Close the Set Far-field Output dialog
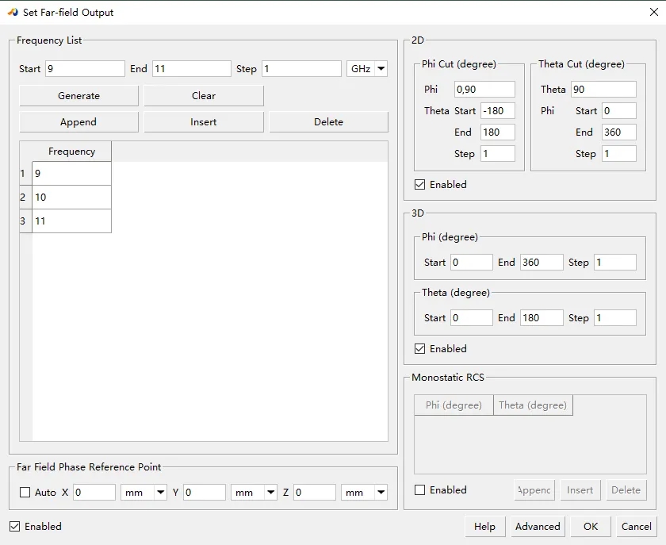Screen dimensions: 666x545 tap(653, 12)
